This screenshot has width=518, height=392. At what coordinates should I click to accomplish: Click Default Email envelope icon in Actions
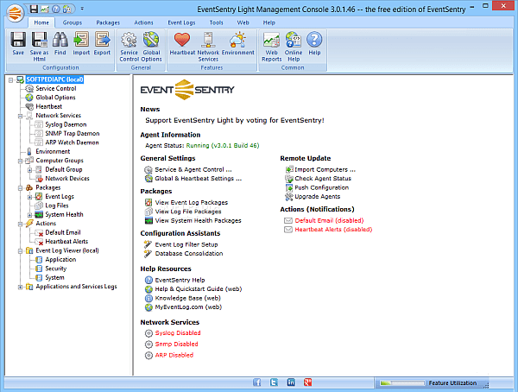pyautogui.click(x=288, y=220)
